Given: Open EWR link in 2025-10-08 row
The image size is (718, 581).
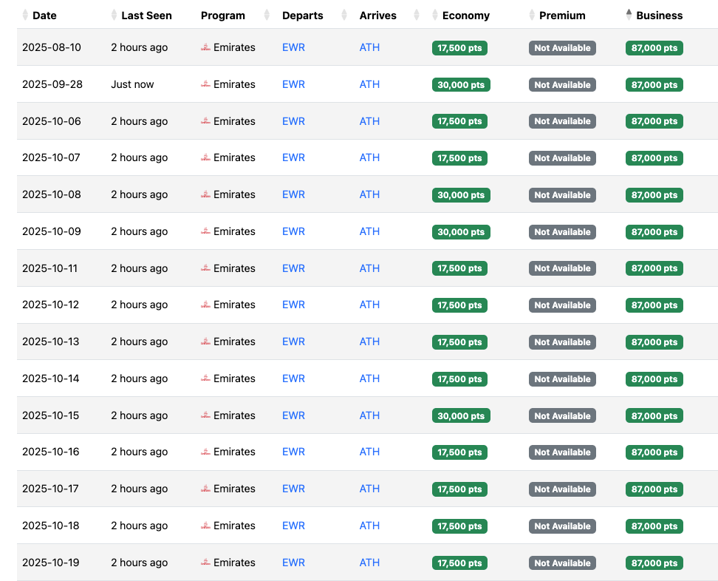Looking at the screenshot, I should [293, 194].
